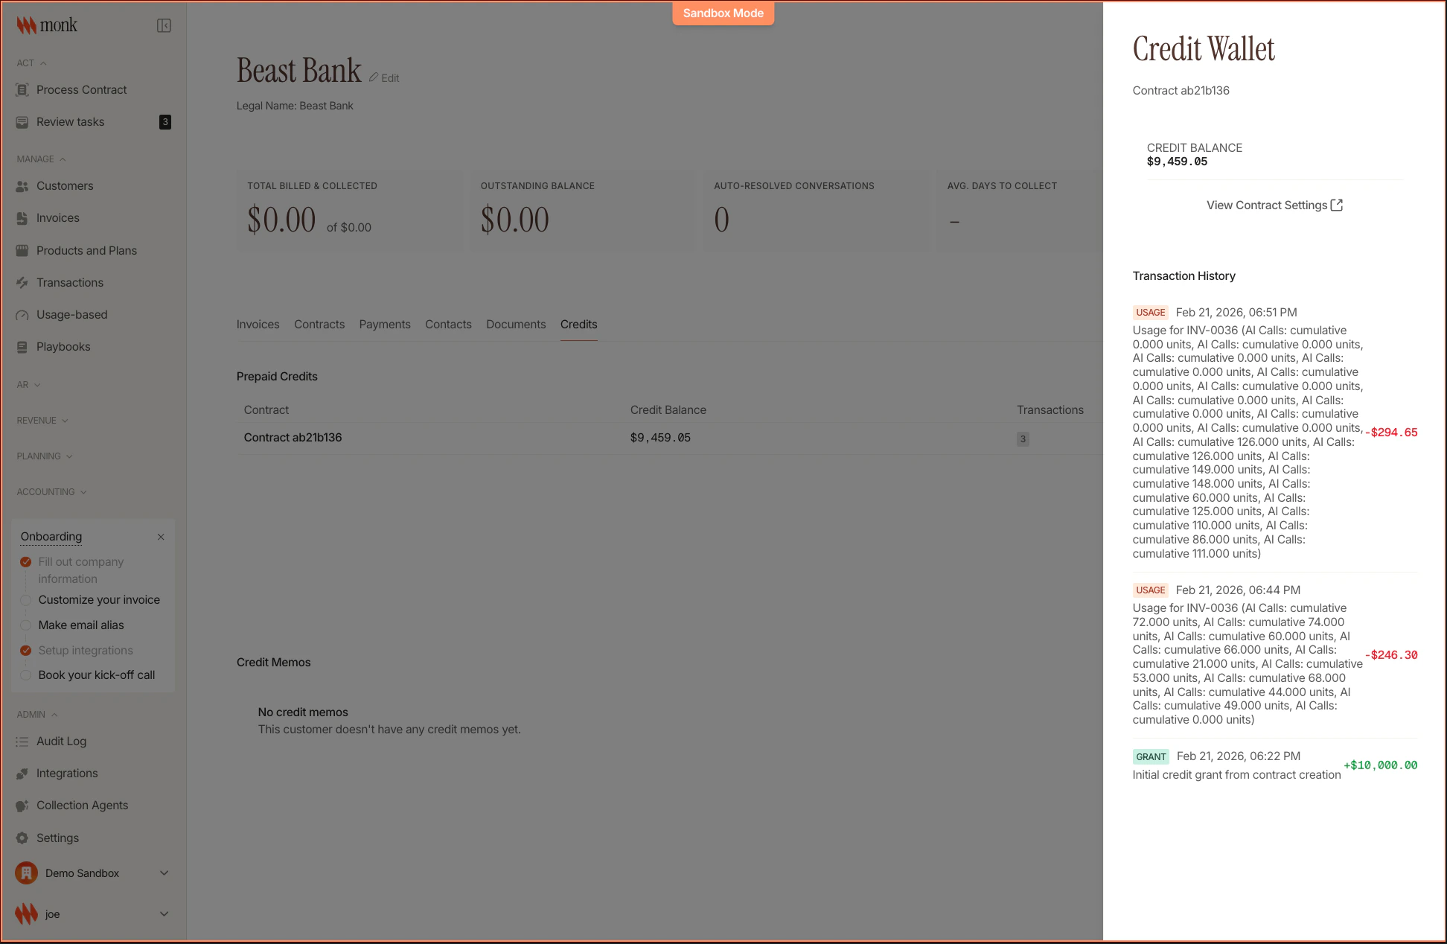
Task: Open Contract ab21b136 row in Prepaid Credits
Action: 668,438
